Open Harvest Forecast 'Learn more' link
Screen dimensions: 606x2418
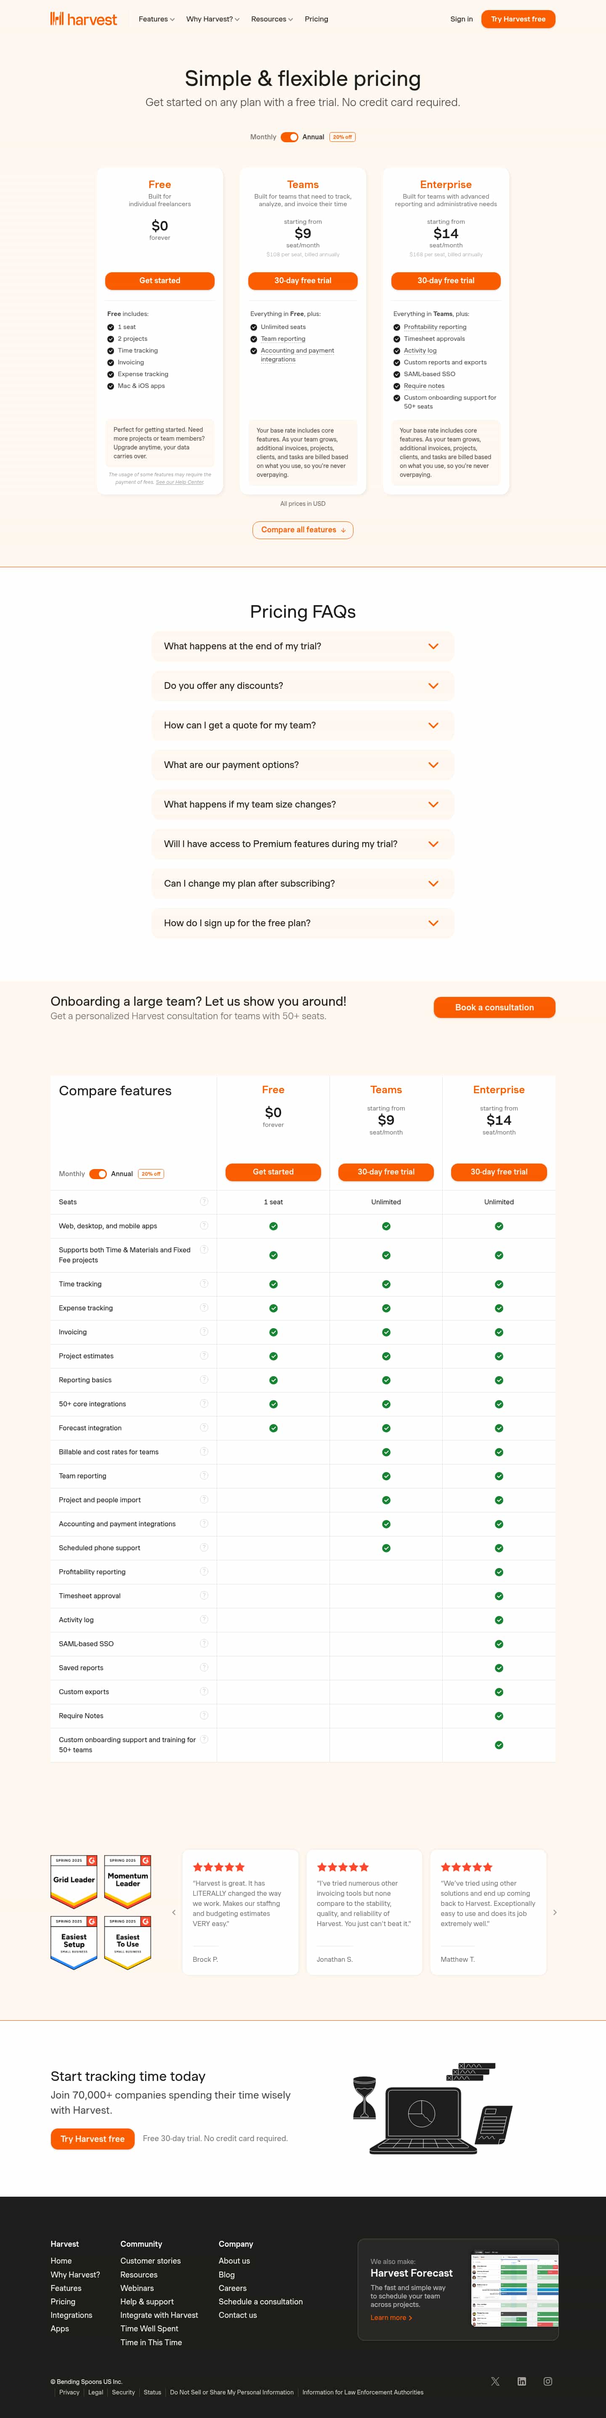click(390, 2317)
